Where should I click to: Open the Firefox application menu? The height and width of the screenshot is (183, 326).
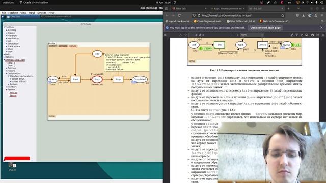tap(322, 15)
